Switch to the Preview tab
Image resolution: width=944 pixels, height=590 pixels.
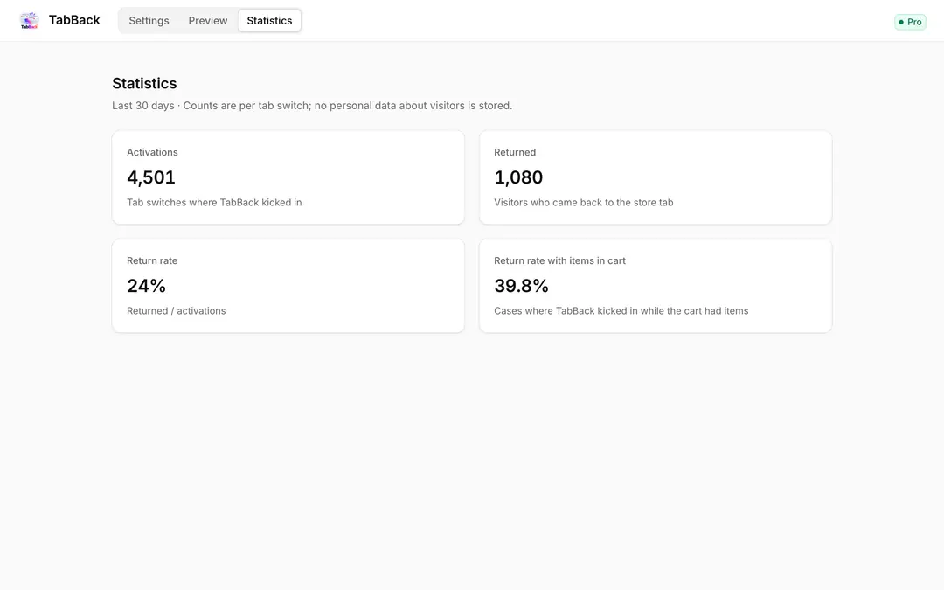(x=208, y=20)
